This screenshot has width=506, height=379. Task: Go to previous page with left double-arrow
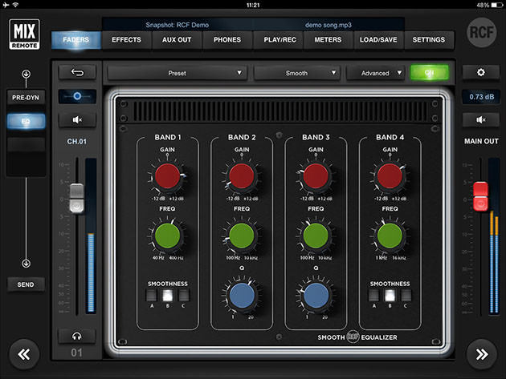(x=26, y=353)
